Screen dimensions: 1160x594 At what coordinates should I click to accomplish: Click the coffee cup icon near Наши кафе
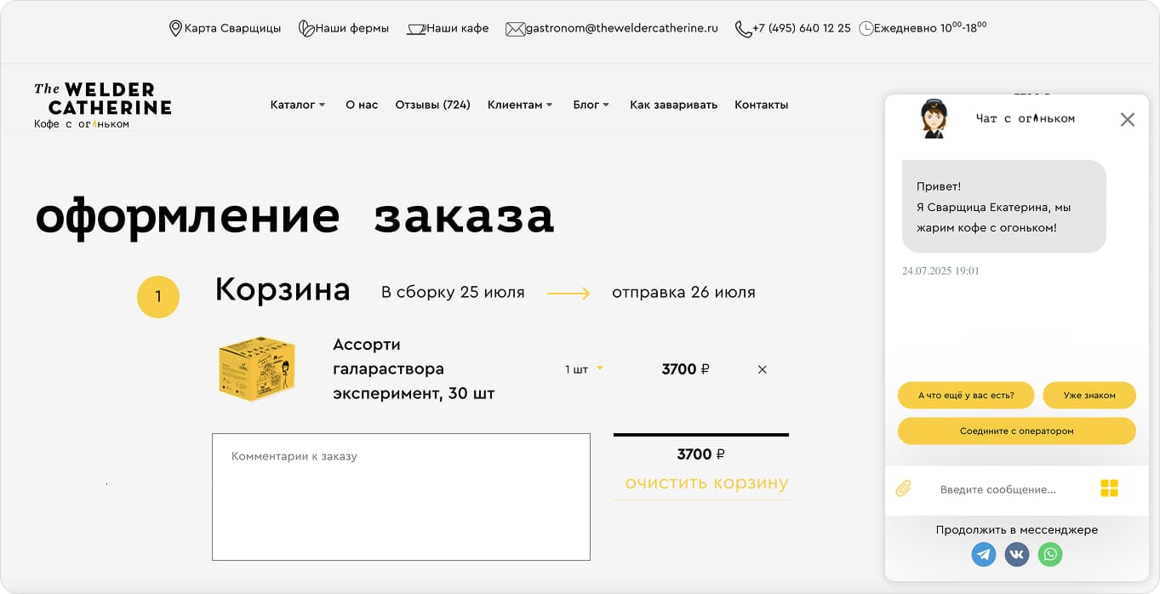click(x=416, y=27)
